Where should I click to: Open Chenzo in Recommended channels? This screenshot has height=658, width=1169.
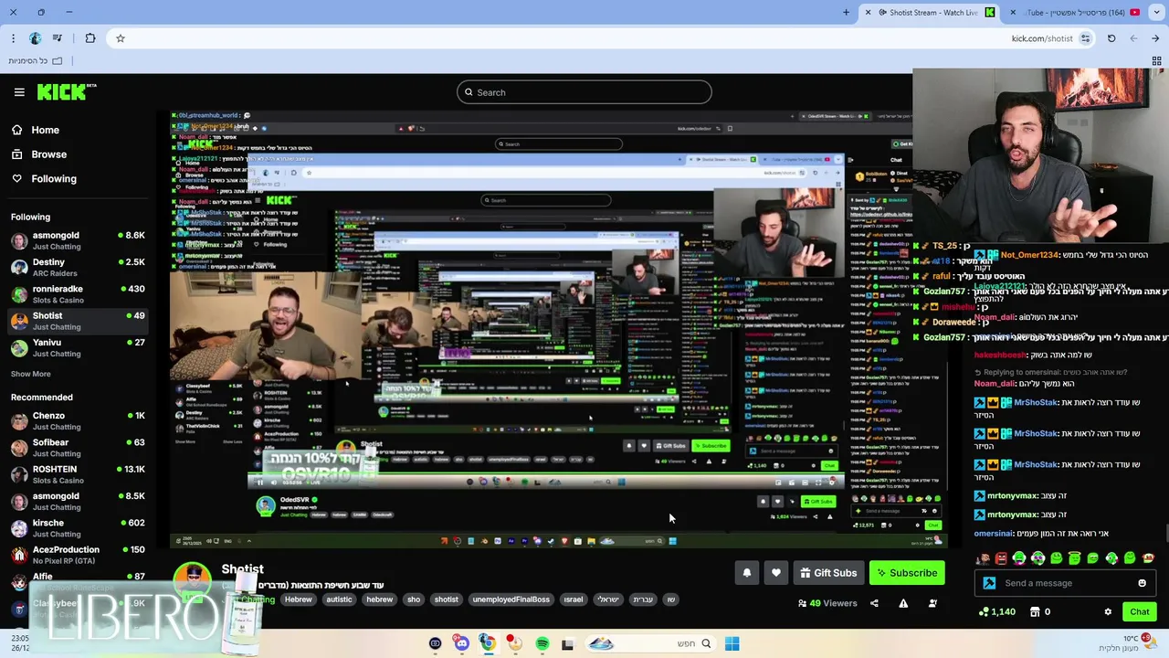pos(78,420)
